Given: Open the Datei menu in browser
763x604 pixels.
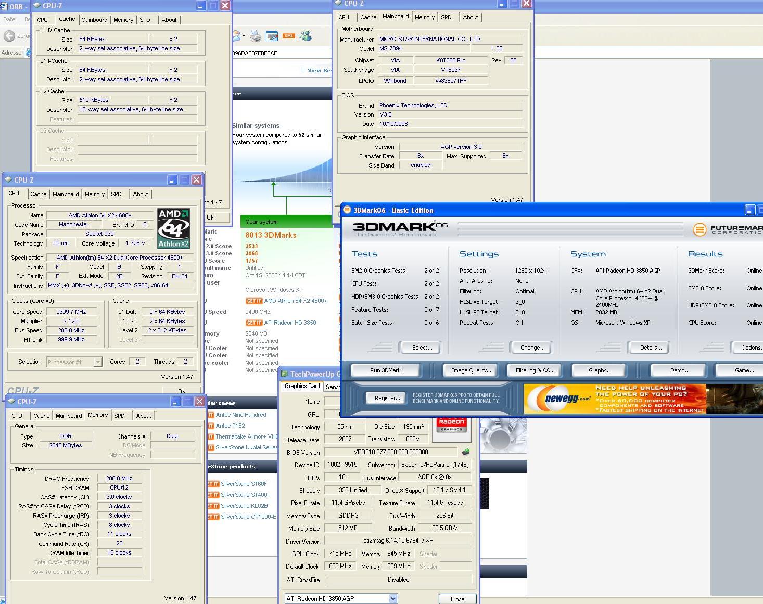Looking at the screenshot, I should [10, 19].
